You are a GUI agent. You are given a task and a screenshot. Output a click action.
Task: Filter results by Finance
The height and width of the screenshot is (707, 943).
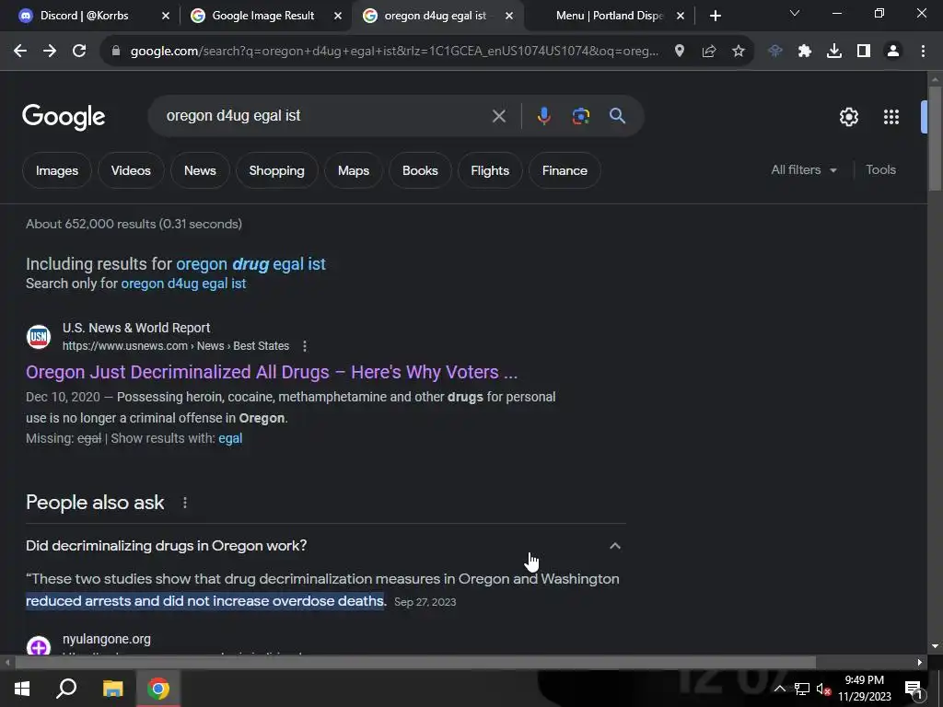[565, 170]
